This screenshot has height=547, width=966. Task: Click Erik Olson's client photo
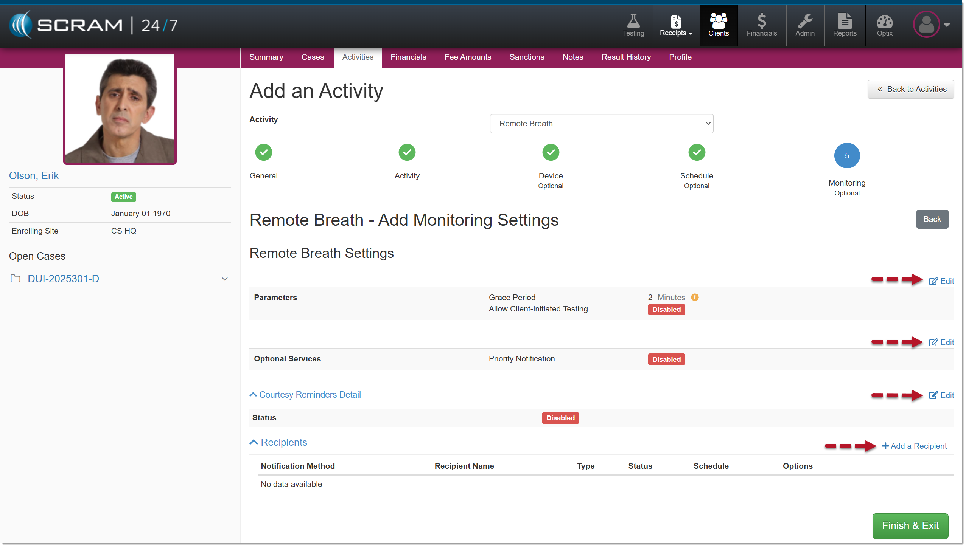tap(120, 108)
